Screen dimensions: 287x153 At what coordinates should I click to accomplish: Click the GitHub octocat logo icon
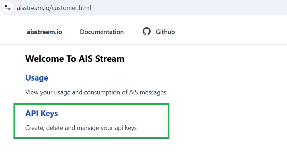tap(147, 32)
